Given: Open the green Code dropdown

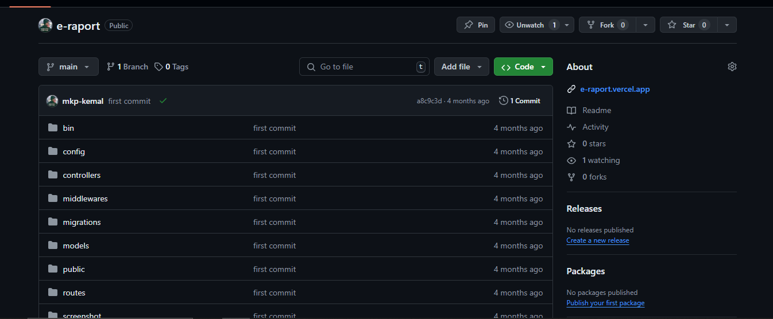Looking at the screenshot, I should [523, 67].
